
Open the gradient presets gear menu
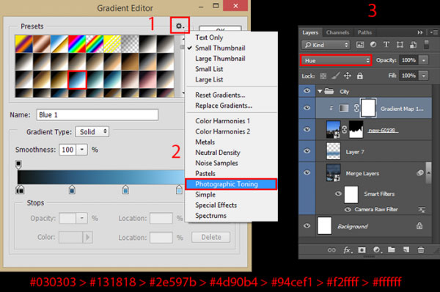[180, 26]
